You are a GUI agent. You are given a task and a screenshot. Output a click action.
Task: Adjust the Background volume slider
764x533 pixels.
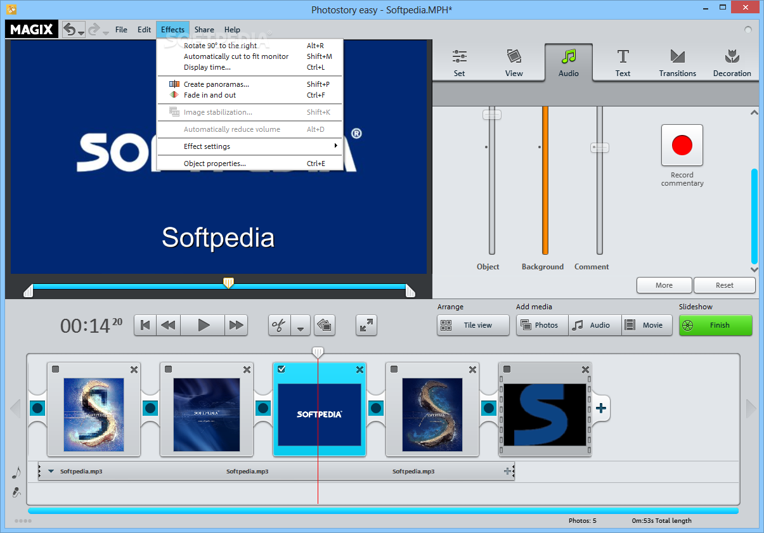(x=545, y=181)
